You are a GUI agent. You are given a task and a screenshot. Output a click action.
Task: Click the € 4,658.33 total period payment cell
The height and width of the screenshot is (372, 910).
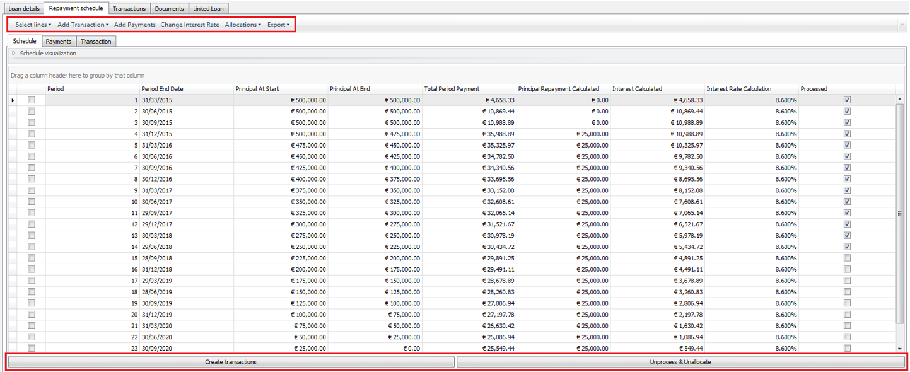point(469,100)
